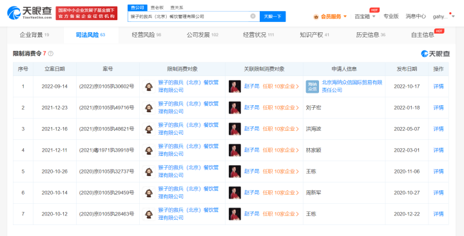Viewport: 464px width, 236px height.
Task: Expand 任职 10家企业 in row 2
Action: pos(281,108)
